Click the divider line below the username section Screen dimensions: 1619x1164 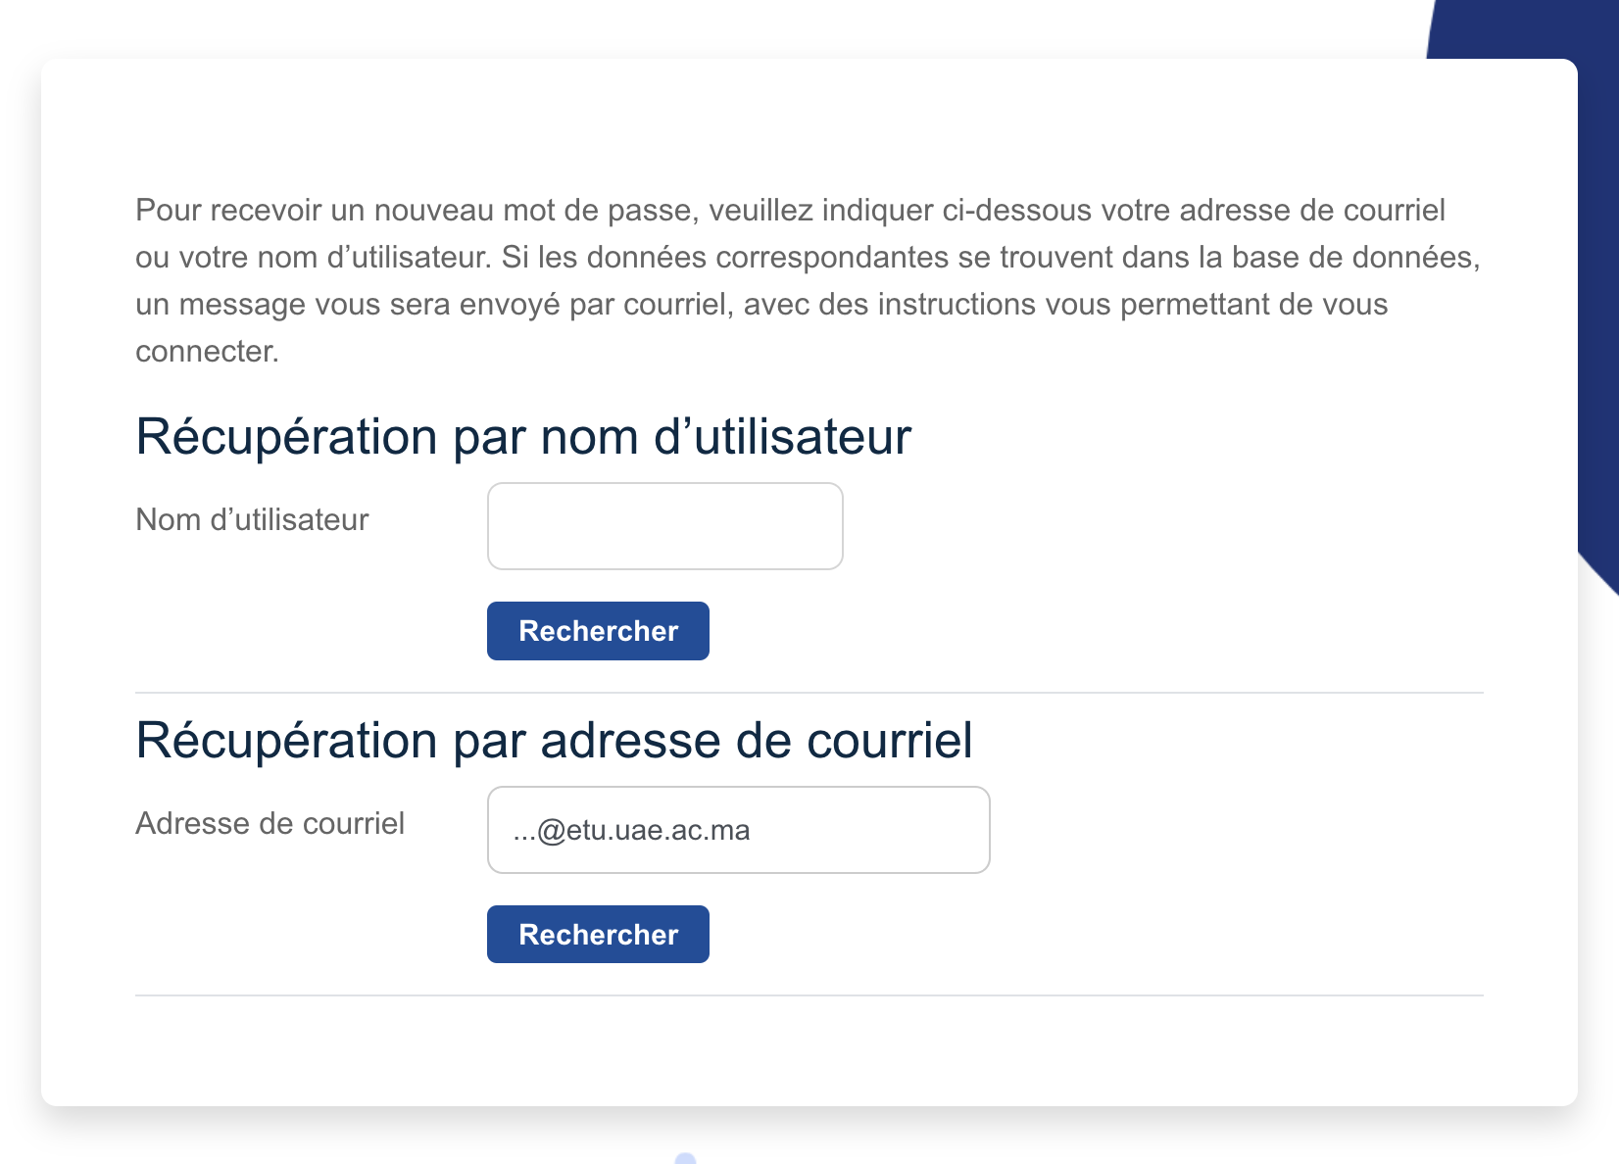(809, 693)
